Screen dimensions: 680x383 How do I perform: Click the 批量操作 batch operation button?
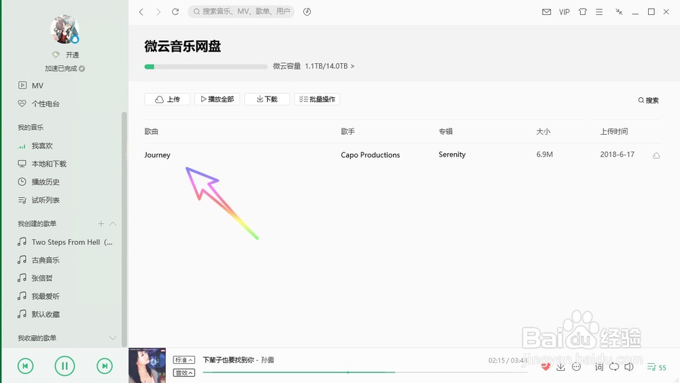[x=317, y=99]
